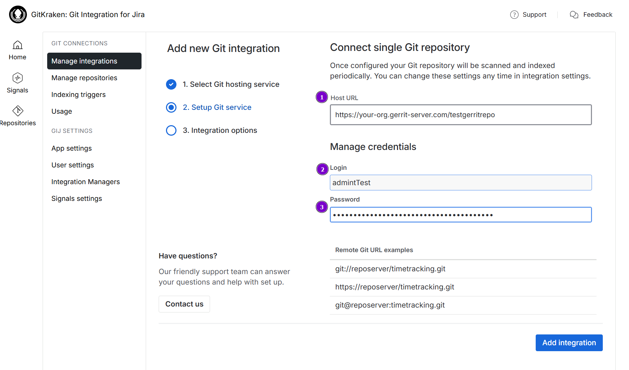
Task: Open the Home sidebar icon
Action: point(17,45)
